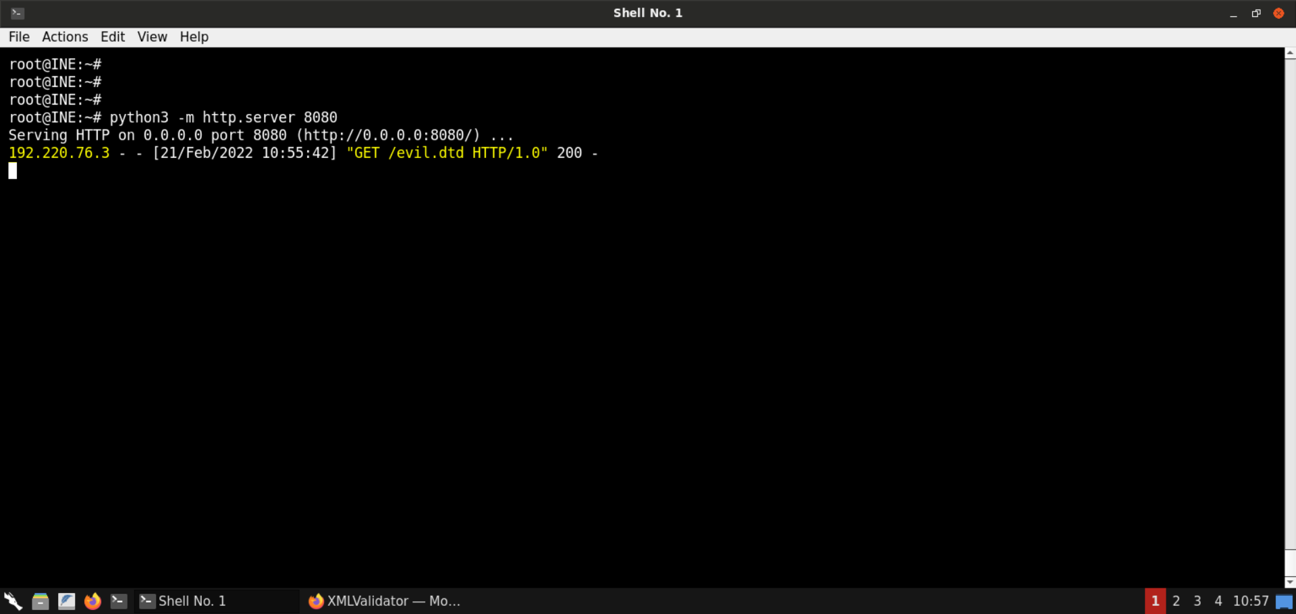Launch Firefox from the taskbar launcher
Image resolution: width=1296 pixels, height=614 pixels.
[x=92, y=601]
